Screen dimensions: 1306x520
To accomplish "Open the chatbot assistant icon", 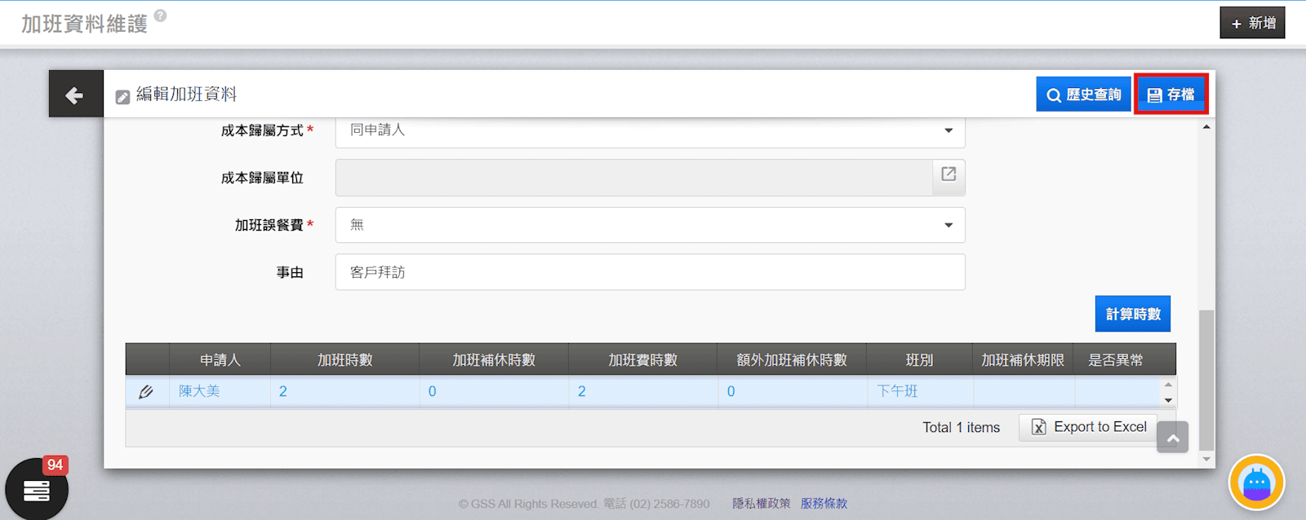I will pyautogui.click(x=1256, y=483).
